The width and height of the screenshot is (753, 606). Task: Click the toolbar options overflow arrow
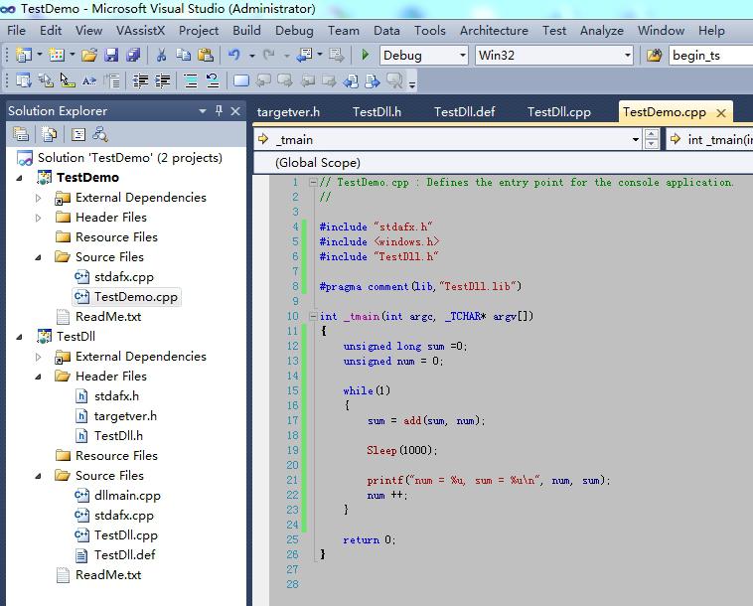[412, 85]
